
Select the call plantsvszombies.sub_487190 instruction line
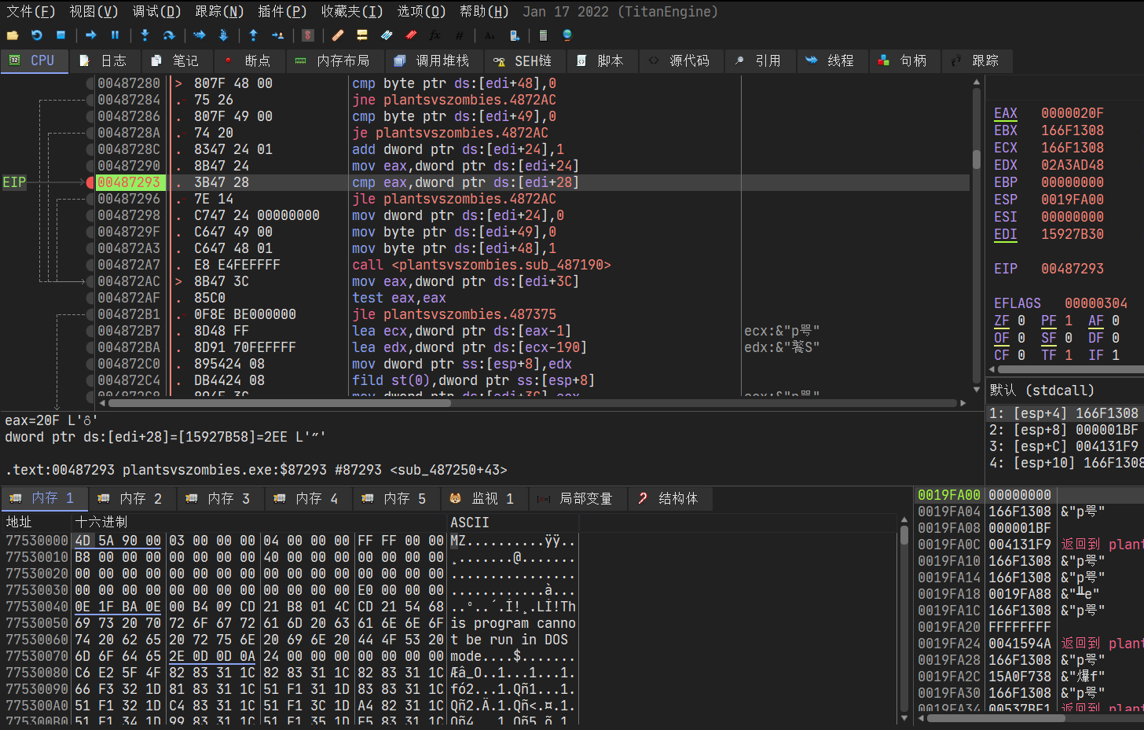tap(481, 265)
